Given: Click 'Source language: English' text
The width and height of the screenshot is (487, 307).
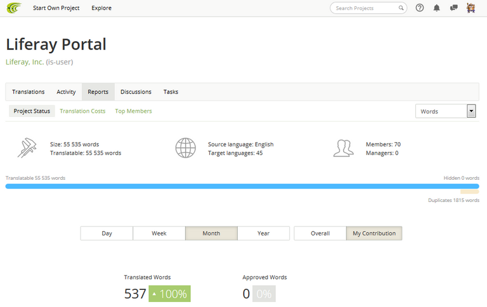Looking at the screenshot, I should [x=241, y=144].
